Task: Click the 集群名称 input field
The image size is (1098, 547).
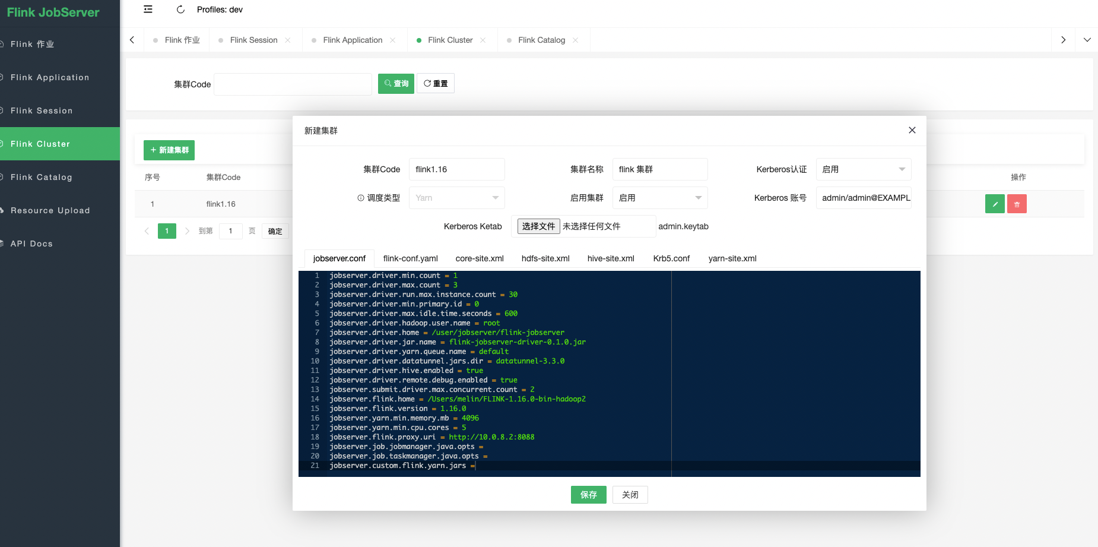Action: [x=660, y=169]
